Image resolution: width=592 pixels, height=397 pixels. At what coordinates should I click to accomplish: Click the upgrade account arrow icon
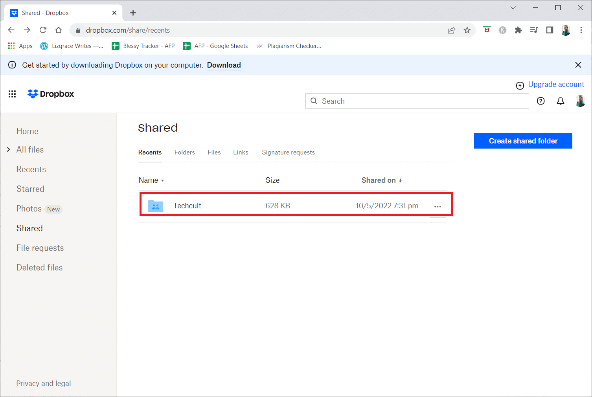pos(520,85)
